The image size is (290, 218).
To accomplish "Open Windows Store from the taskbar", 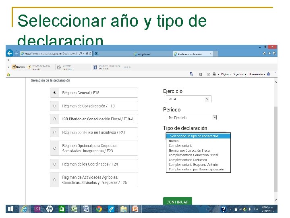I will click(x=62, y=209).
